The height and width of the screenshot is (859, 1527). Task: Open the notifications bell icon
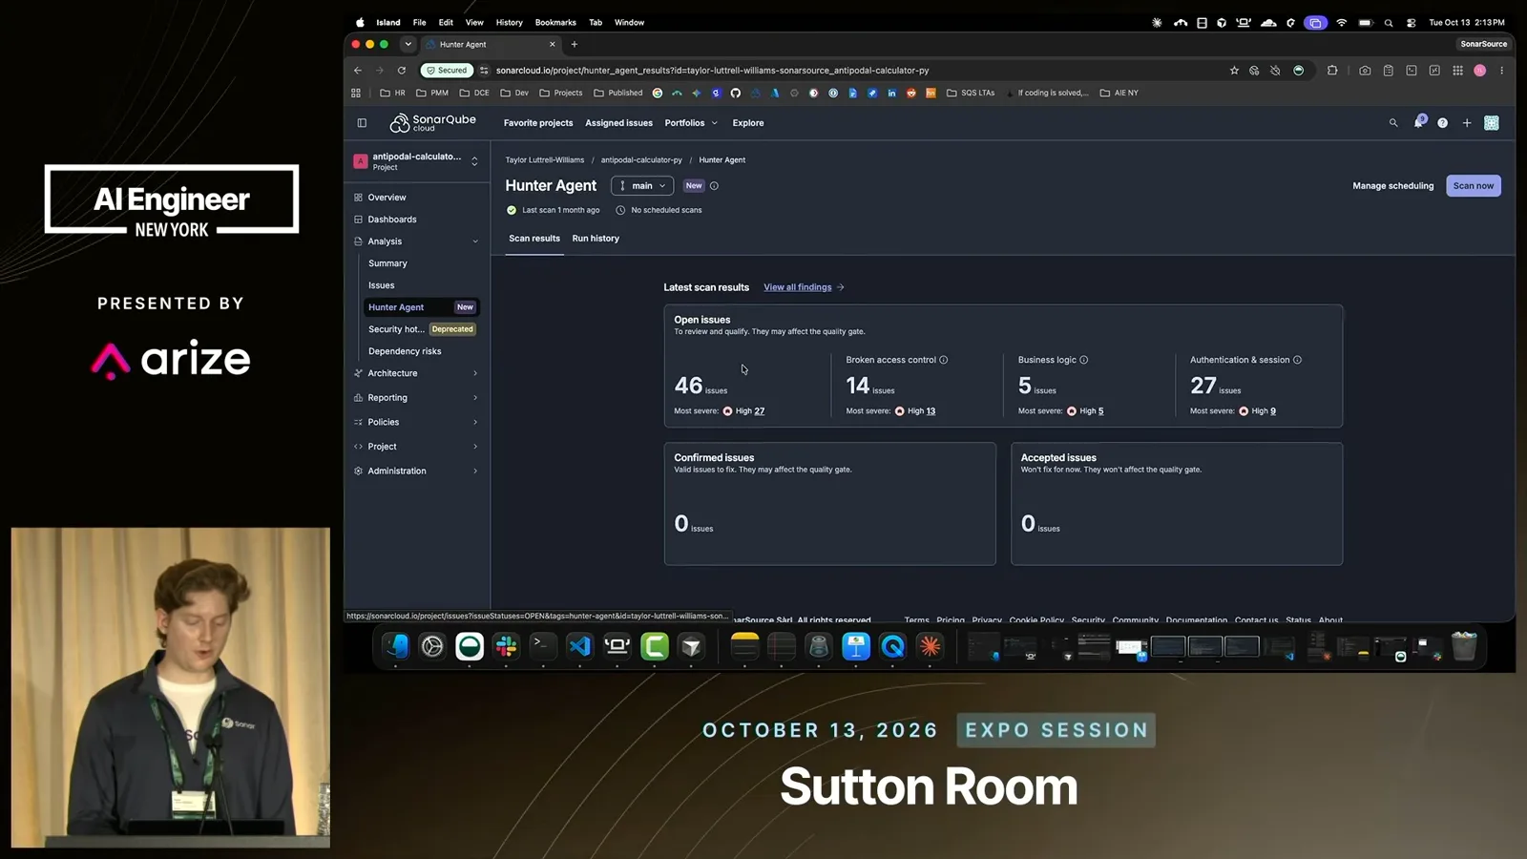tap(1419, 122)
